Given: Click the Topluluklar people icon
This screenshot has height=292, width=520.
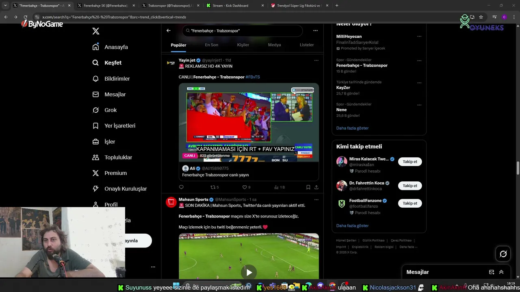Looking at the screenshot, I should coord(95,157).
